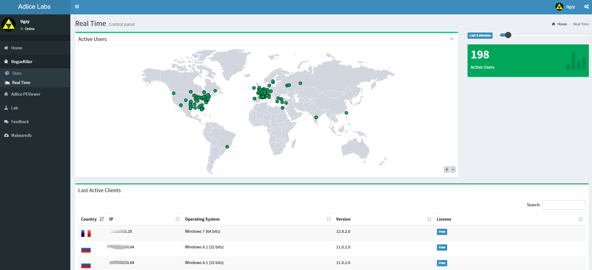Click the Home breadcrumb link
This screenshot has height=270, width=592.
coord(562,24)
